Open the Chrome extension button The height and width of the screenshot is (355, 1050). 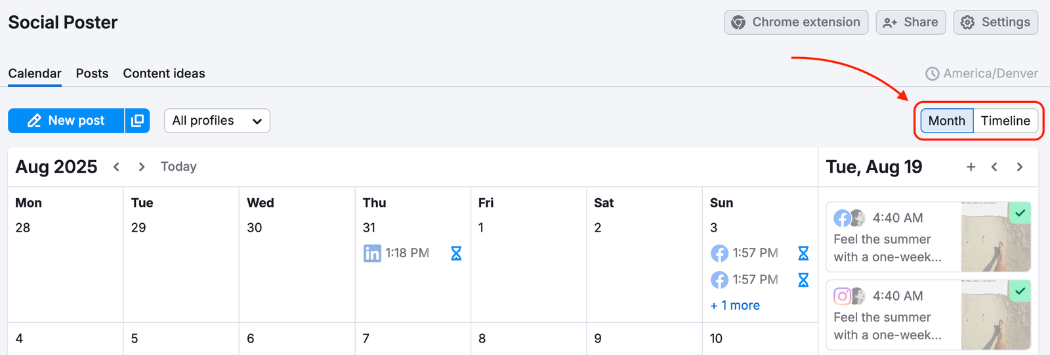pos(795,22)
